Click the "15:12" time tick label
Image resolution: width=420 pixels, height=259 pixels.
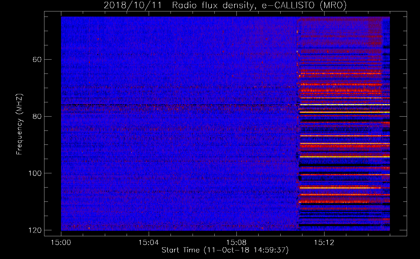324,243
